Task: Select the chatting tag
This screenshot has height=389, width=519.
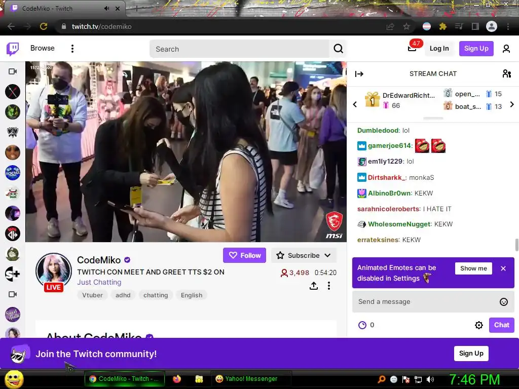Action: click(x=156, y=295)
